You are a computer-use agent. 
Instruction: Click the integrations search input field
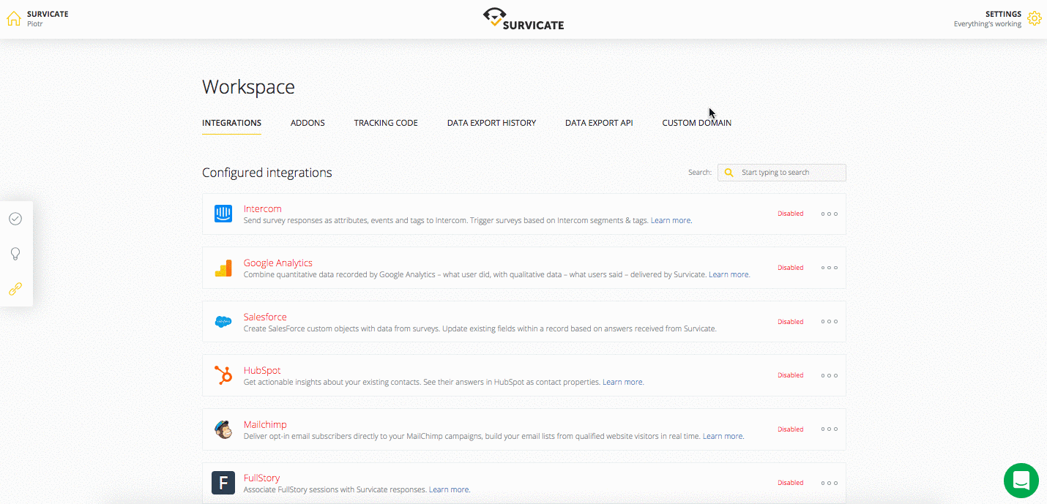tap(782, 173)
